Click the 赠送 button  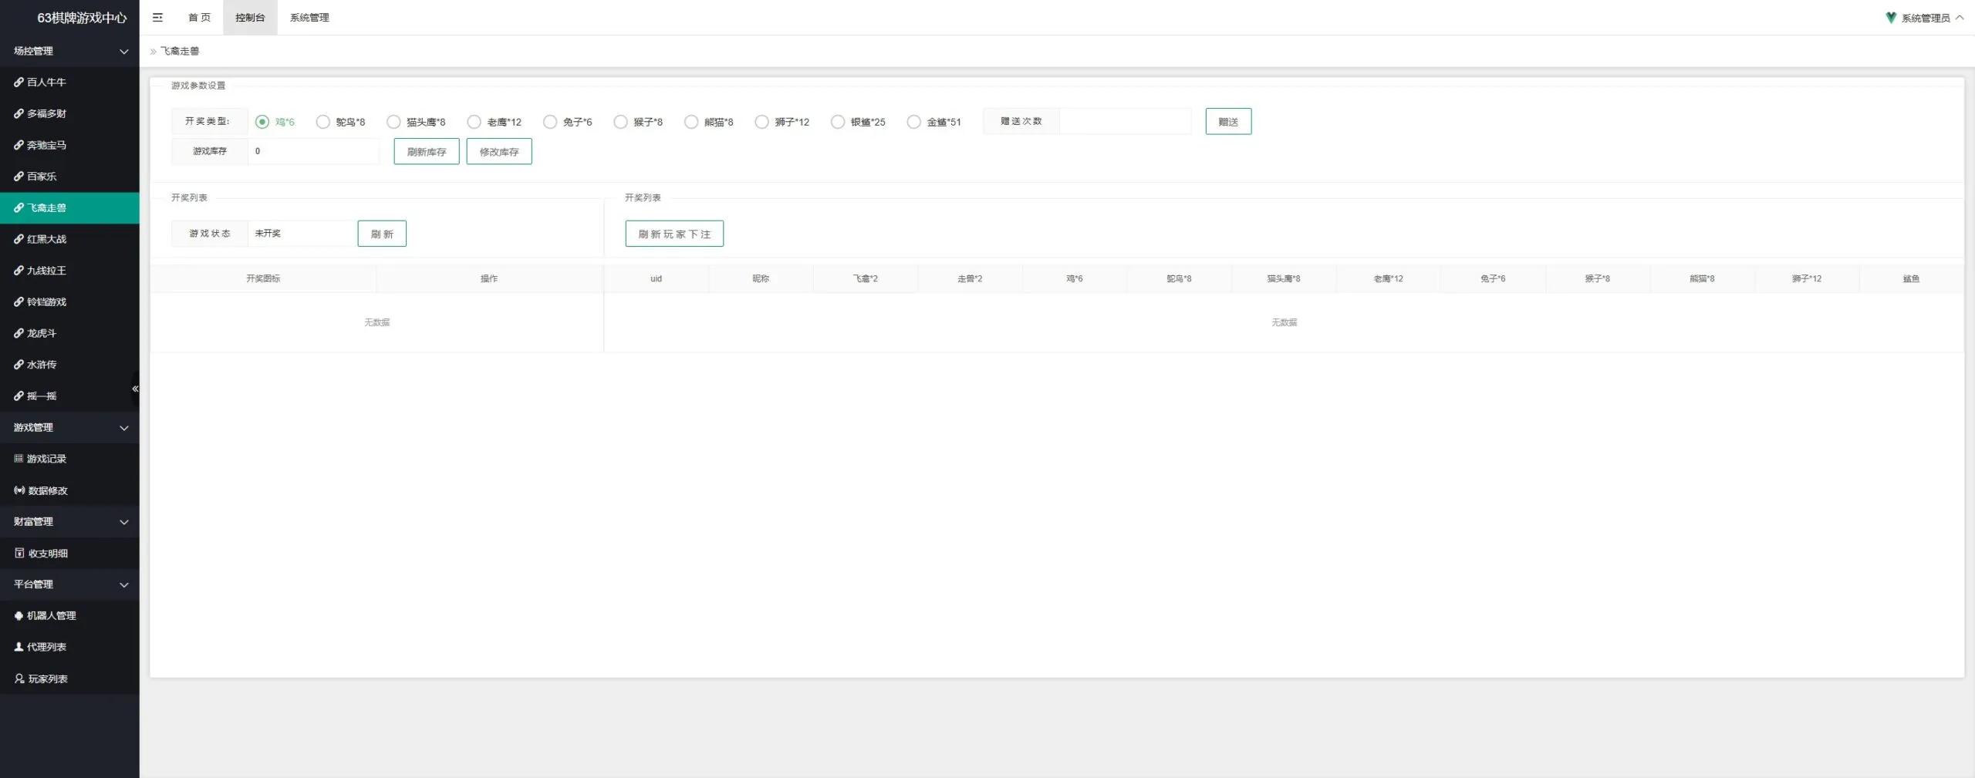click(1228, 122)
